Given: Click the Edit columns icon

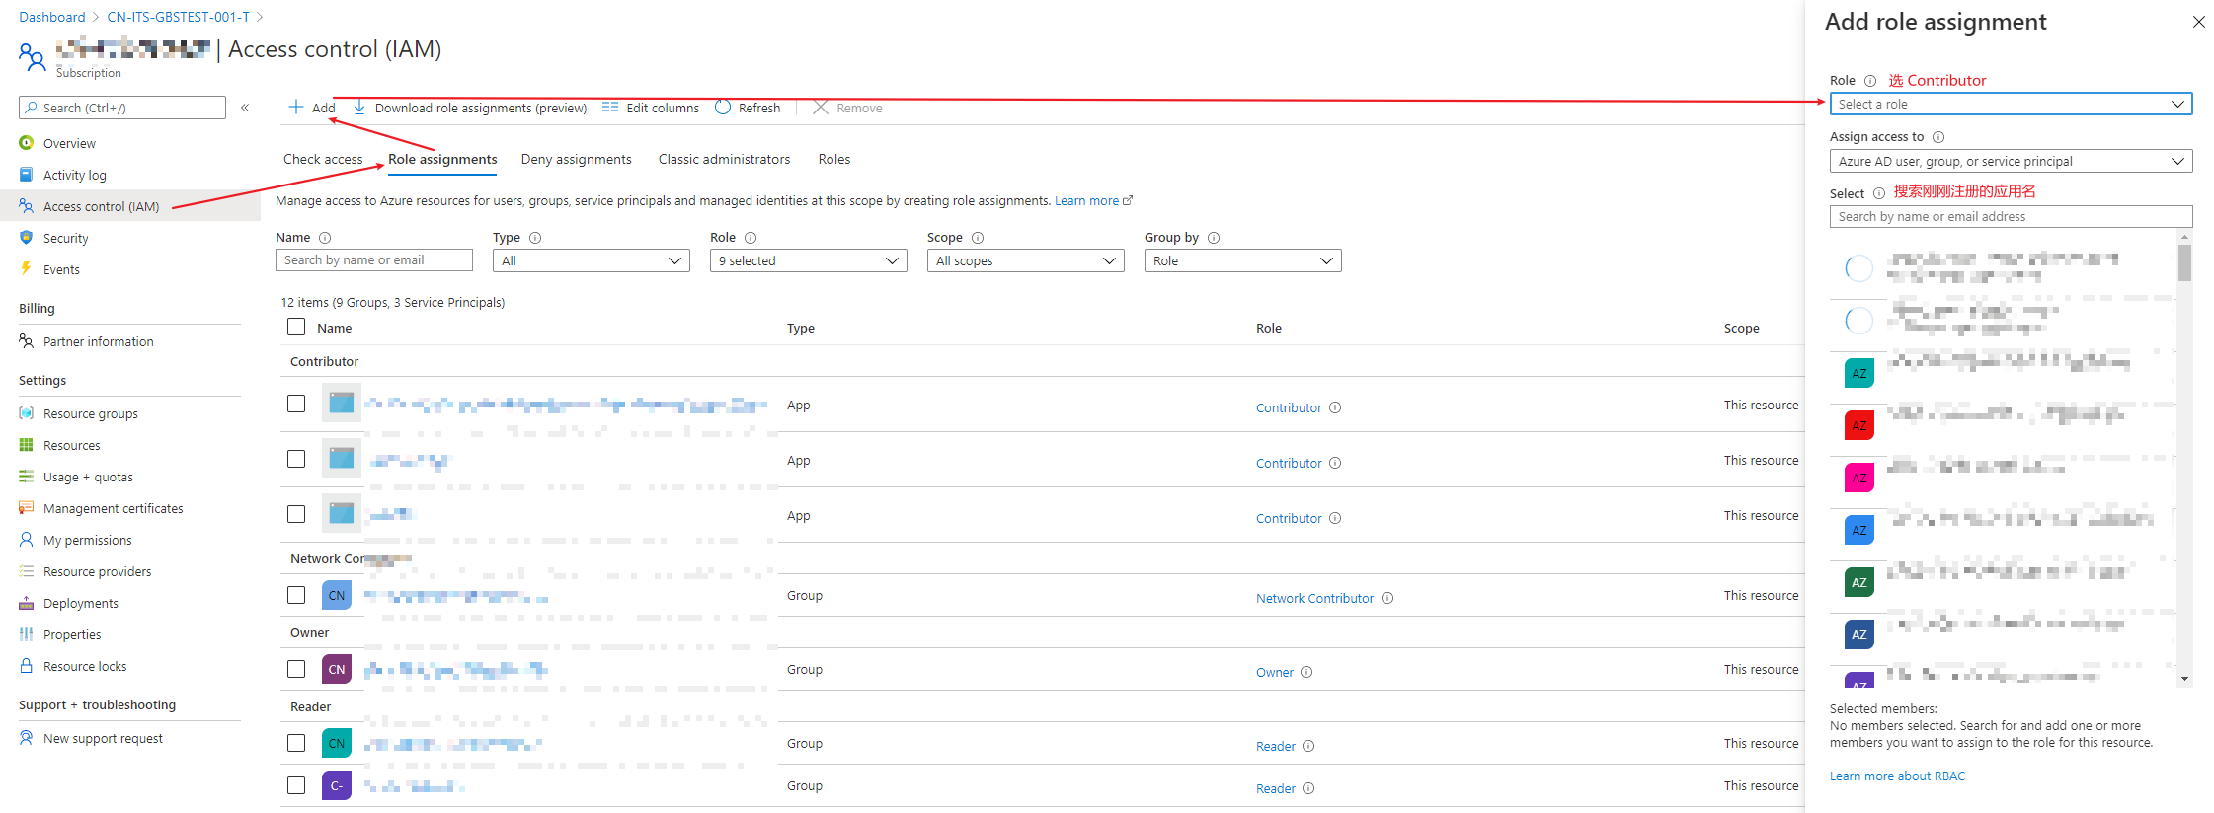Looking at the screenshot, I should pyautogui.click(x=610, y=108).
